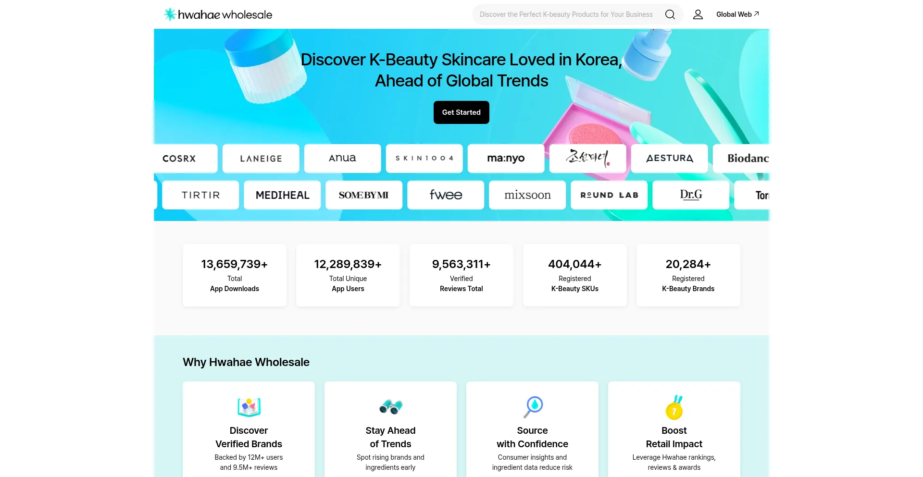Select the Beauty of Joseon calligraphy logo
This screenshot has height=477, width=923.
coord(587,158)
